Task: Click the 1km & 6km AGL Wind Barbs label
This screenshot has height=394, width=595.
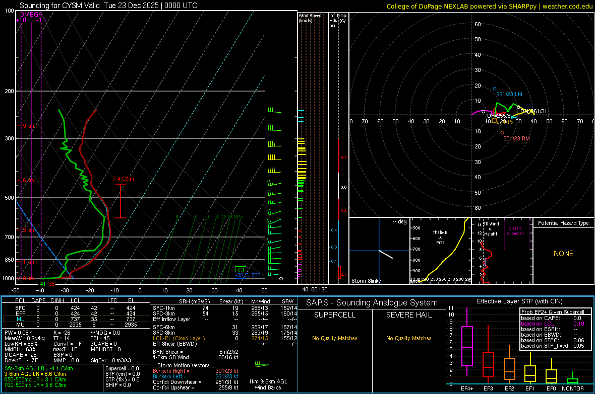Action: click(268, 384)
